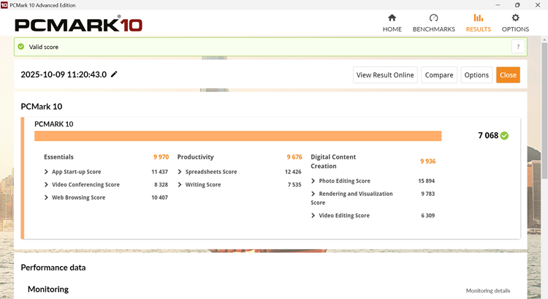Expand Photo Editing Score row
Image resolution: width=548 pixels, height=299 pixels.
click(x=313, y=181)
